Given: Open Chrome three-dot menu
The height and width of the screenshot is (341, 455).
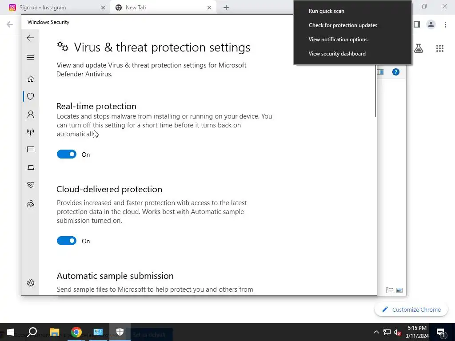Looking at the screenshot, I should (x=445, y=24).
